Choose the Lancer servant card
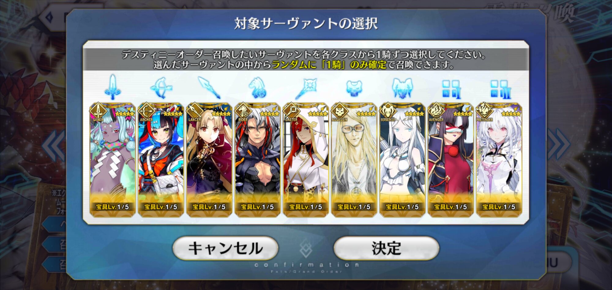This screenshot has height=290, width=612. (209, 160)
